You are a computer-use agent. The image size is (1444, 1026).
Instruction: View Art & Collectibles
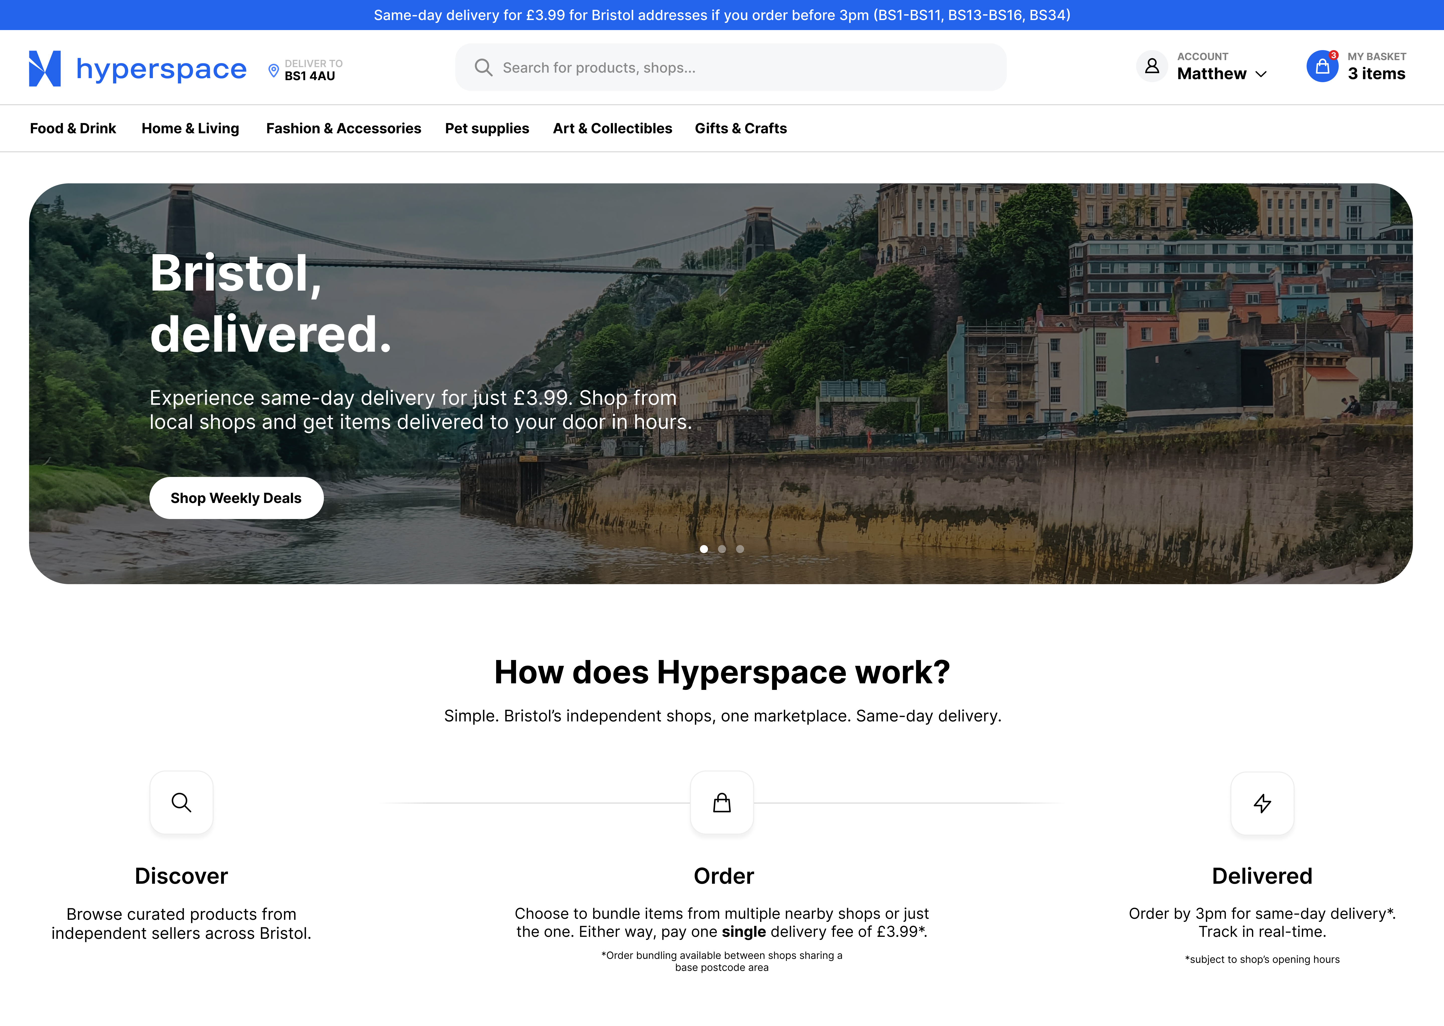coord(613,128)
